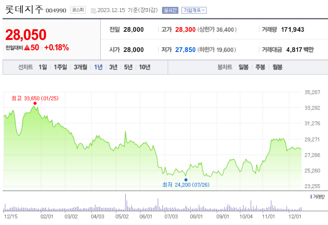This screenshot has width=328, height=225.
Task: Click the red high-point marker on chart
Action: pos(35,103)
